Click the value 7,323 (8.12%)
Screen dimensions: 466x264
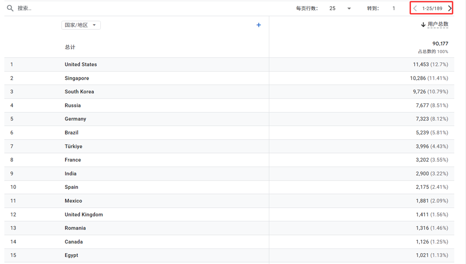(432, 119)
